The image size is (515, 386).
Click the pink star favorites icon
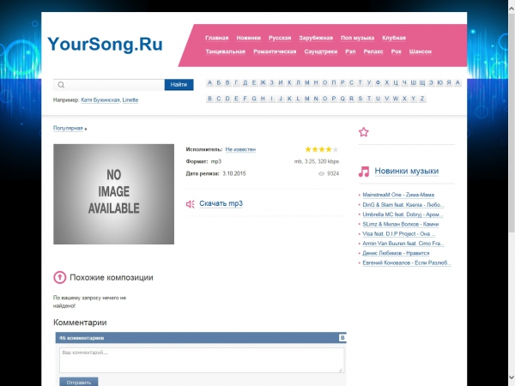(x=364, y=132)
